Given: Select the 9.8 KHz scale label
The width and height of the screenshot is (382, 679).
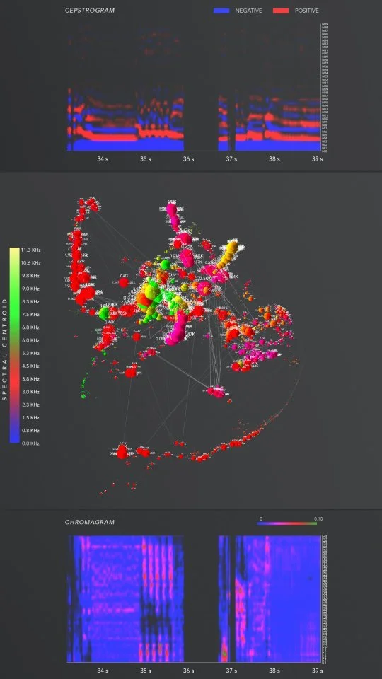Looking at the screenshot, I should tap(30, 276).
